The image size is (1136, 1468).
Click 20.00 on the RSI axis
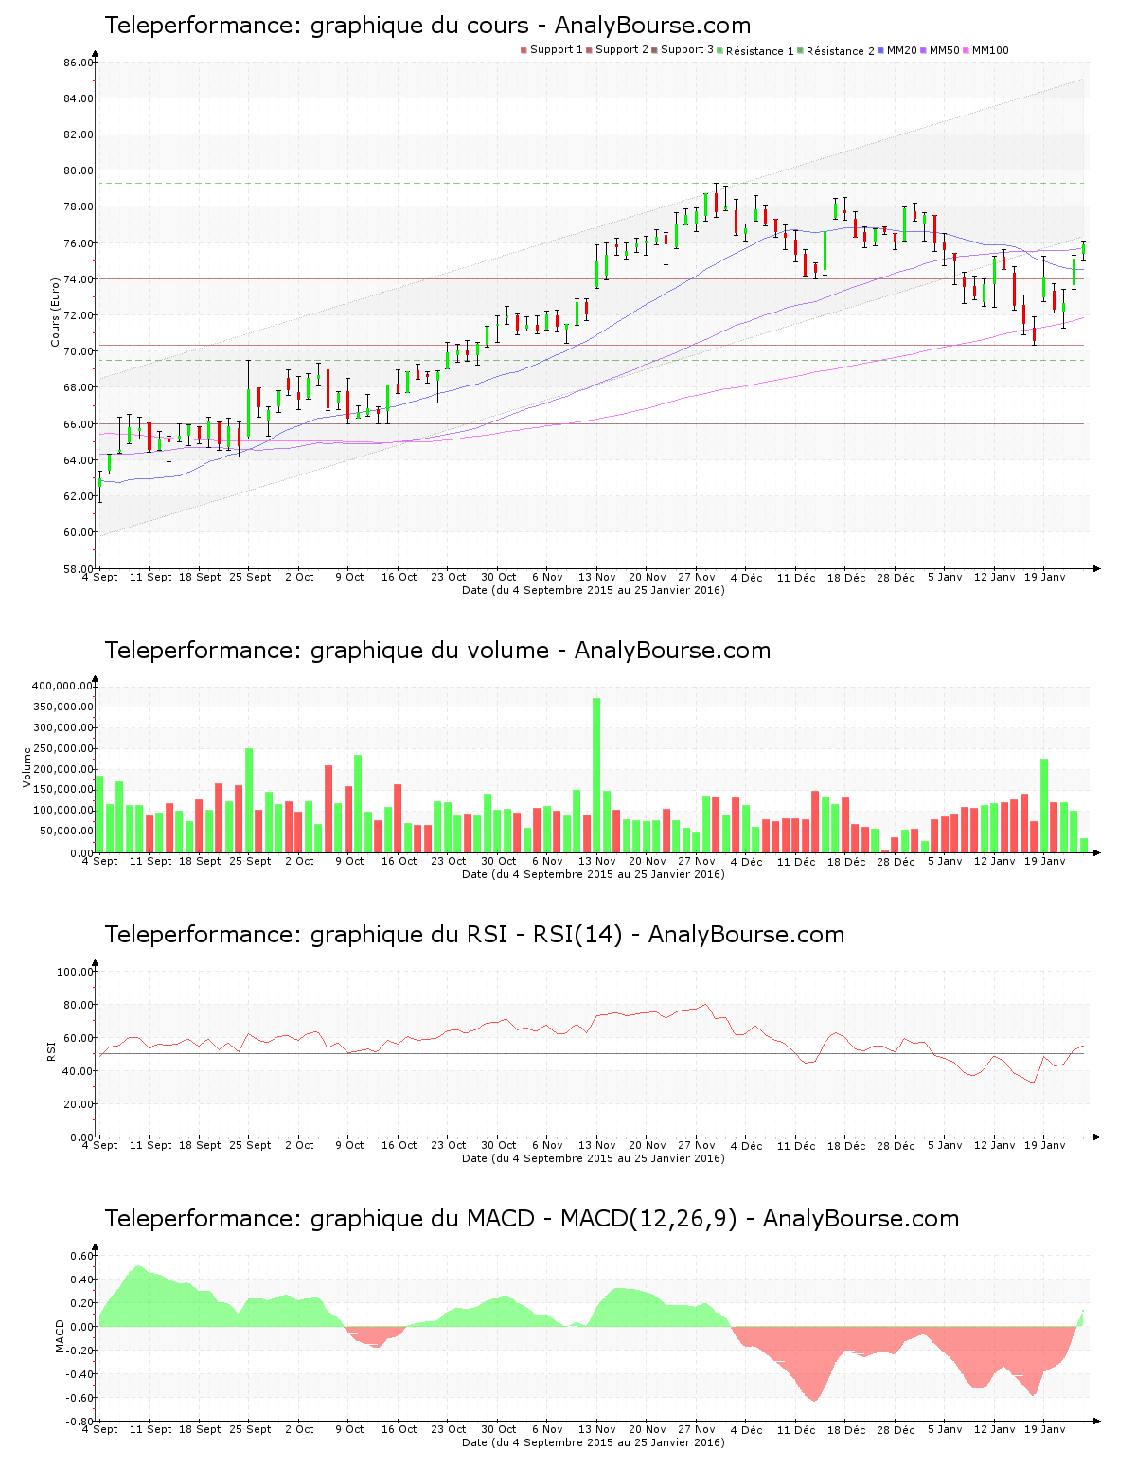tap(79, 1104)
